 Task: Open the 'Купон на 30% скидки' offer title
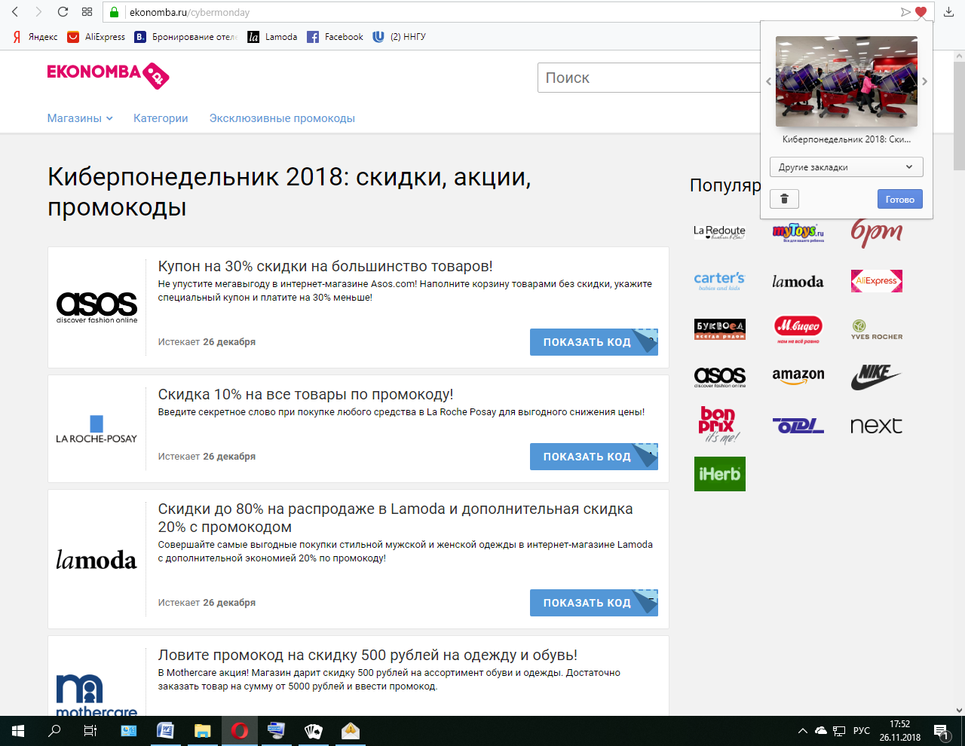coord(325,266)
